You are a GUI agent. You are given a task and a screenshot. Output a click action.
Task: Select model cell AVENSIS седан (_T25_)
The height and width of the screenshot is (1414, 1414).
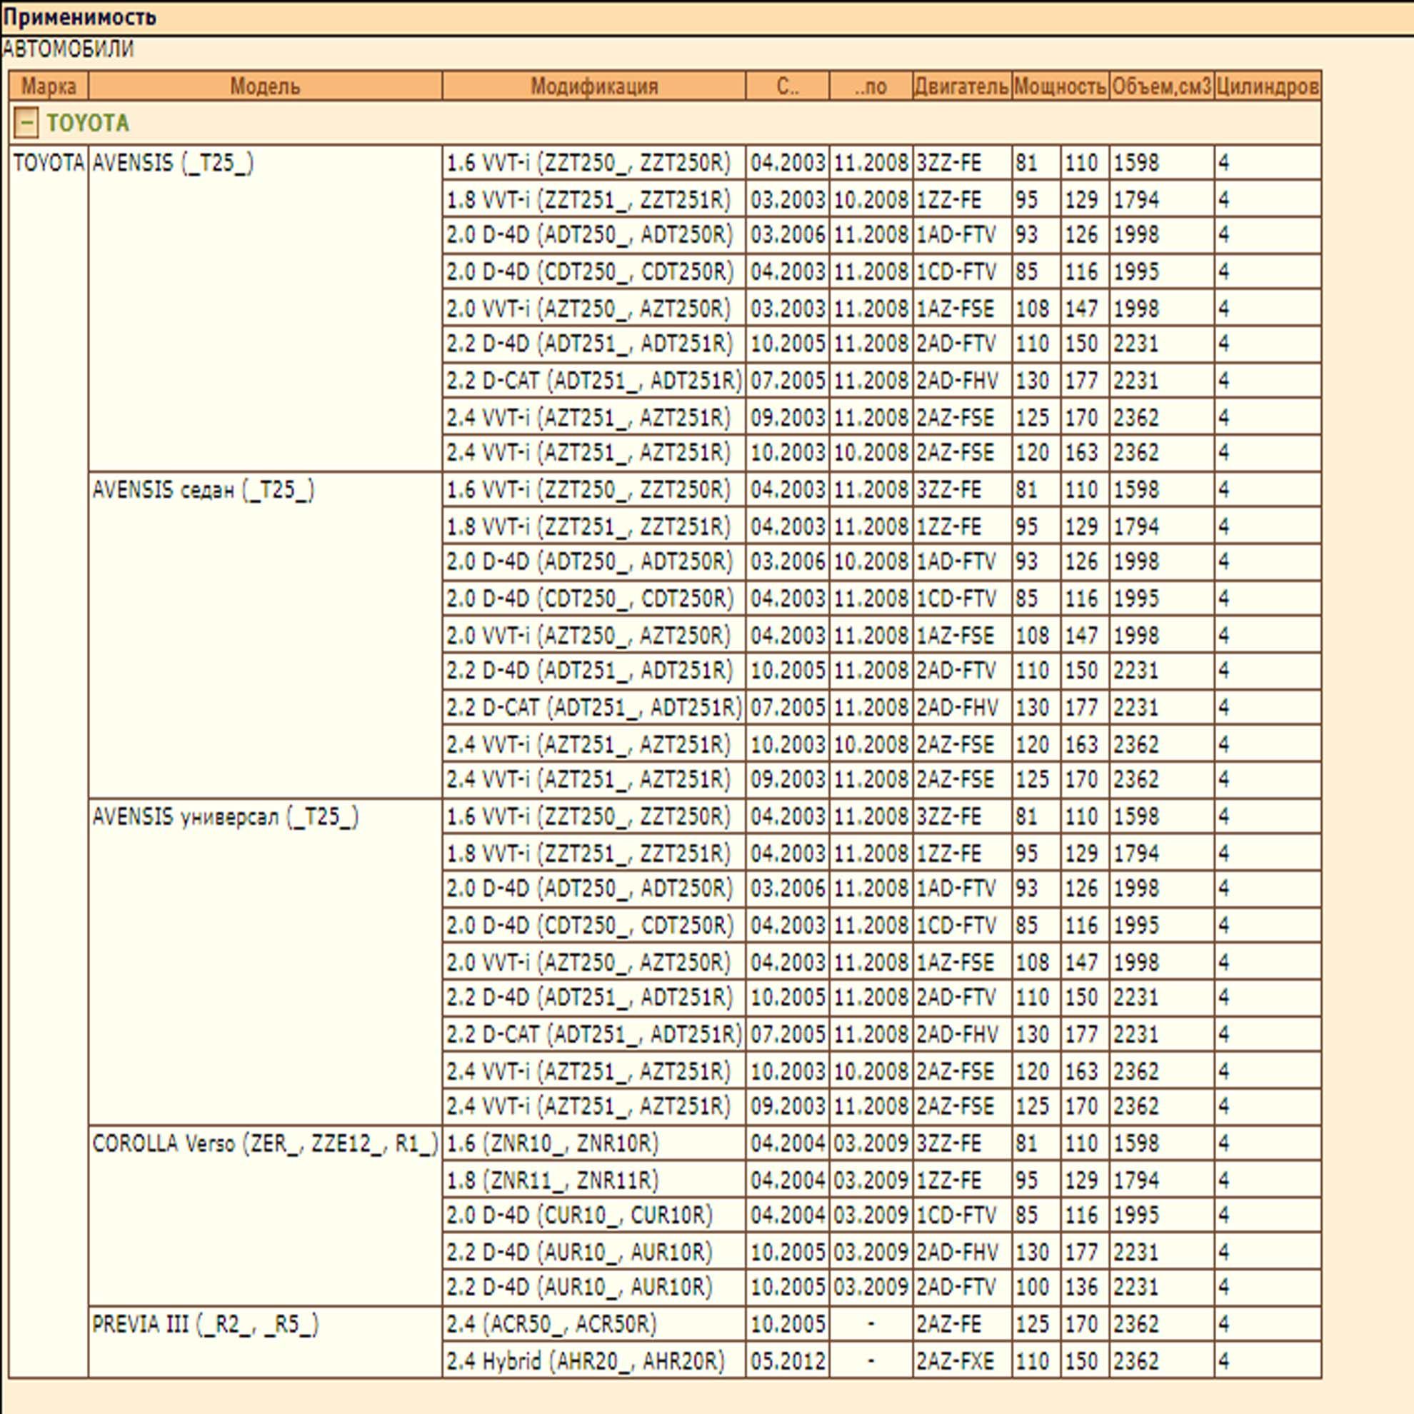265,636
